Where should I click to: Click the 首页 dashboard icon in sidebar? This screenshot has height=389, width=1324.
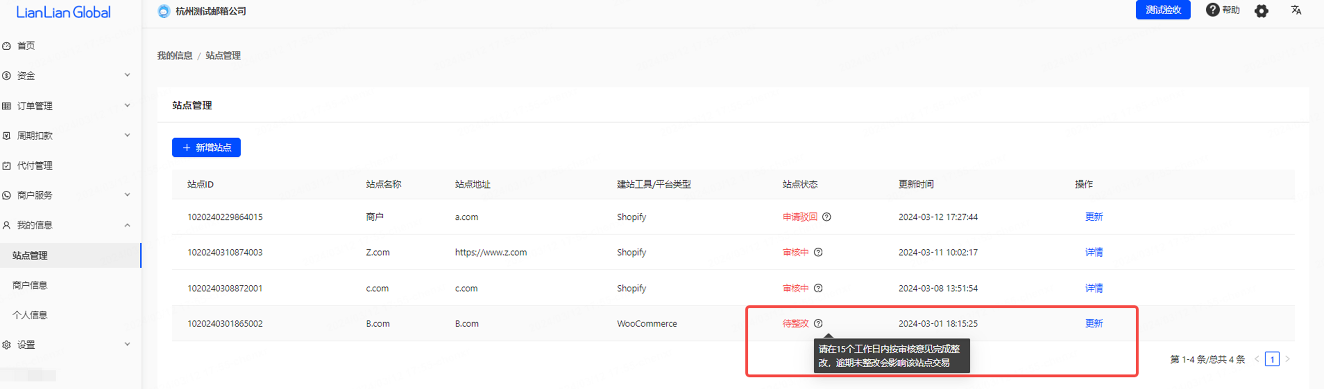click(x=7, y=46)
